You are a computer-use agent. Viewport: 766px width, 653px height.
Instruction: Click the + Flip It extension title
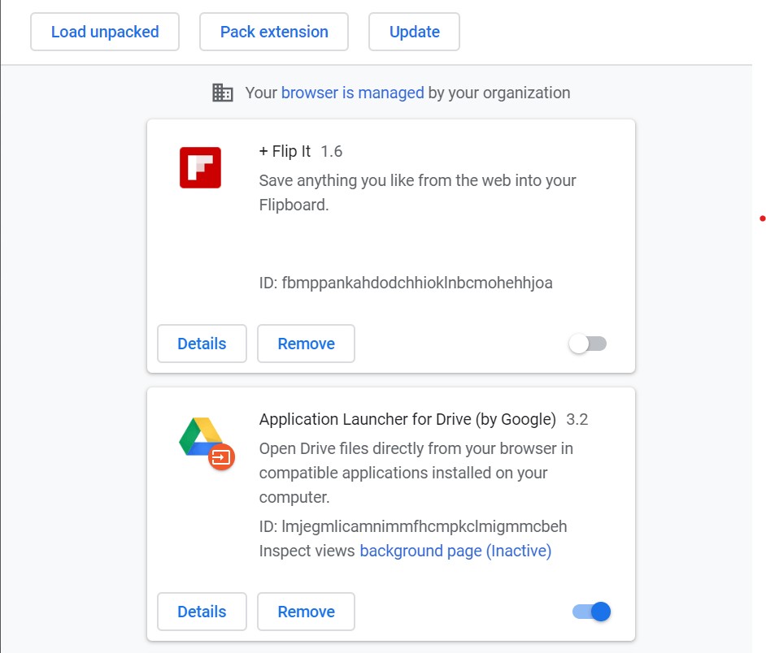pyautogui.click(x=285, y=151)
